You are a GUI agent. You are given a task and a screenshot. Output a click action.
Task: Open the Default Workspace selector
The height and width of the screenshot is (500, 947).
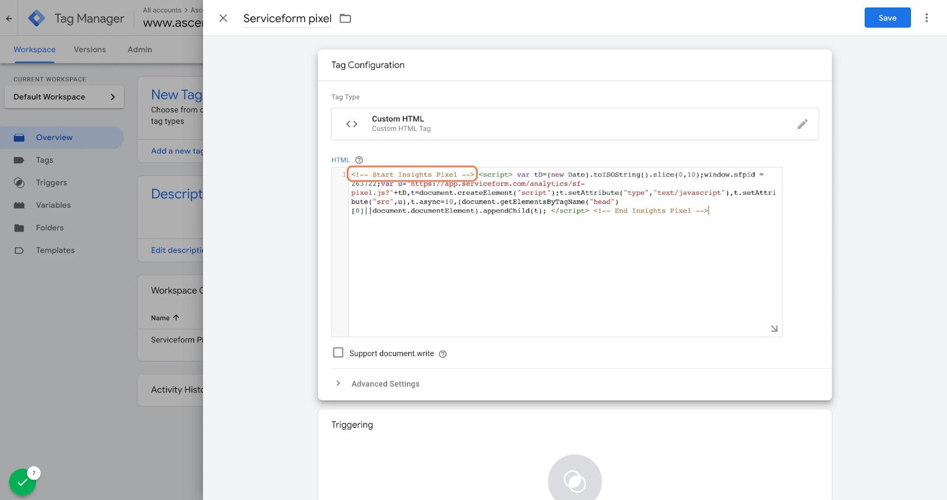point(65,97)
